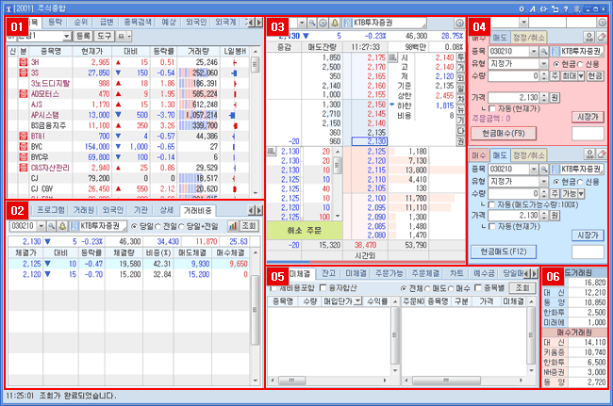
Task: Enable 자동(현재가) checkbox in buy panel
Action: 492,110
